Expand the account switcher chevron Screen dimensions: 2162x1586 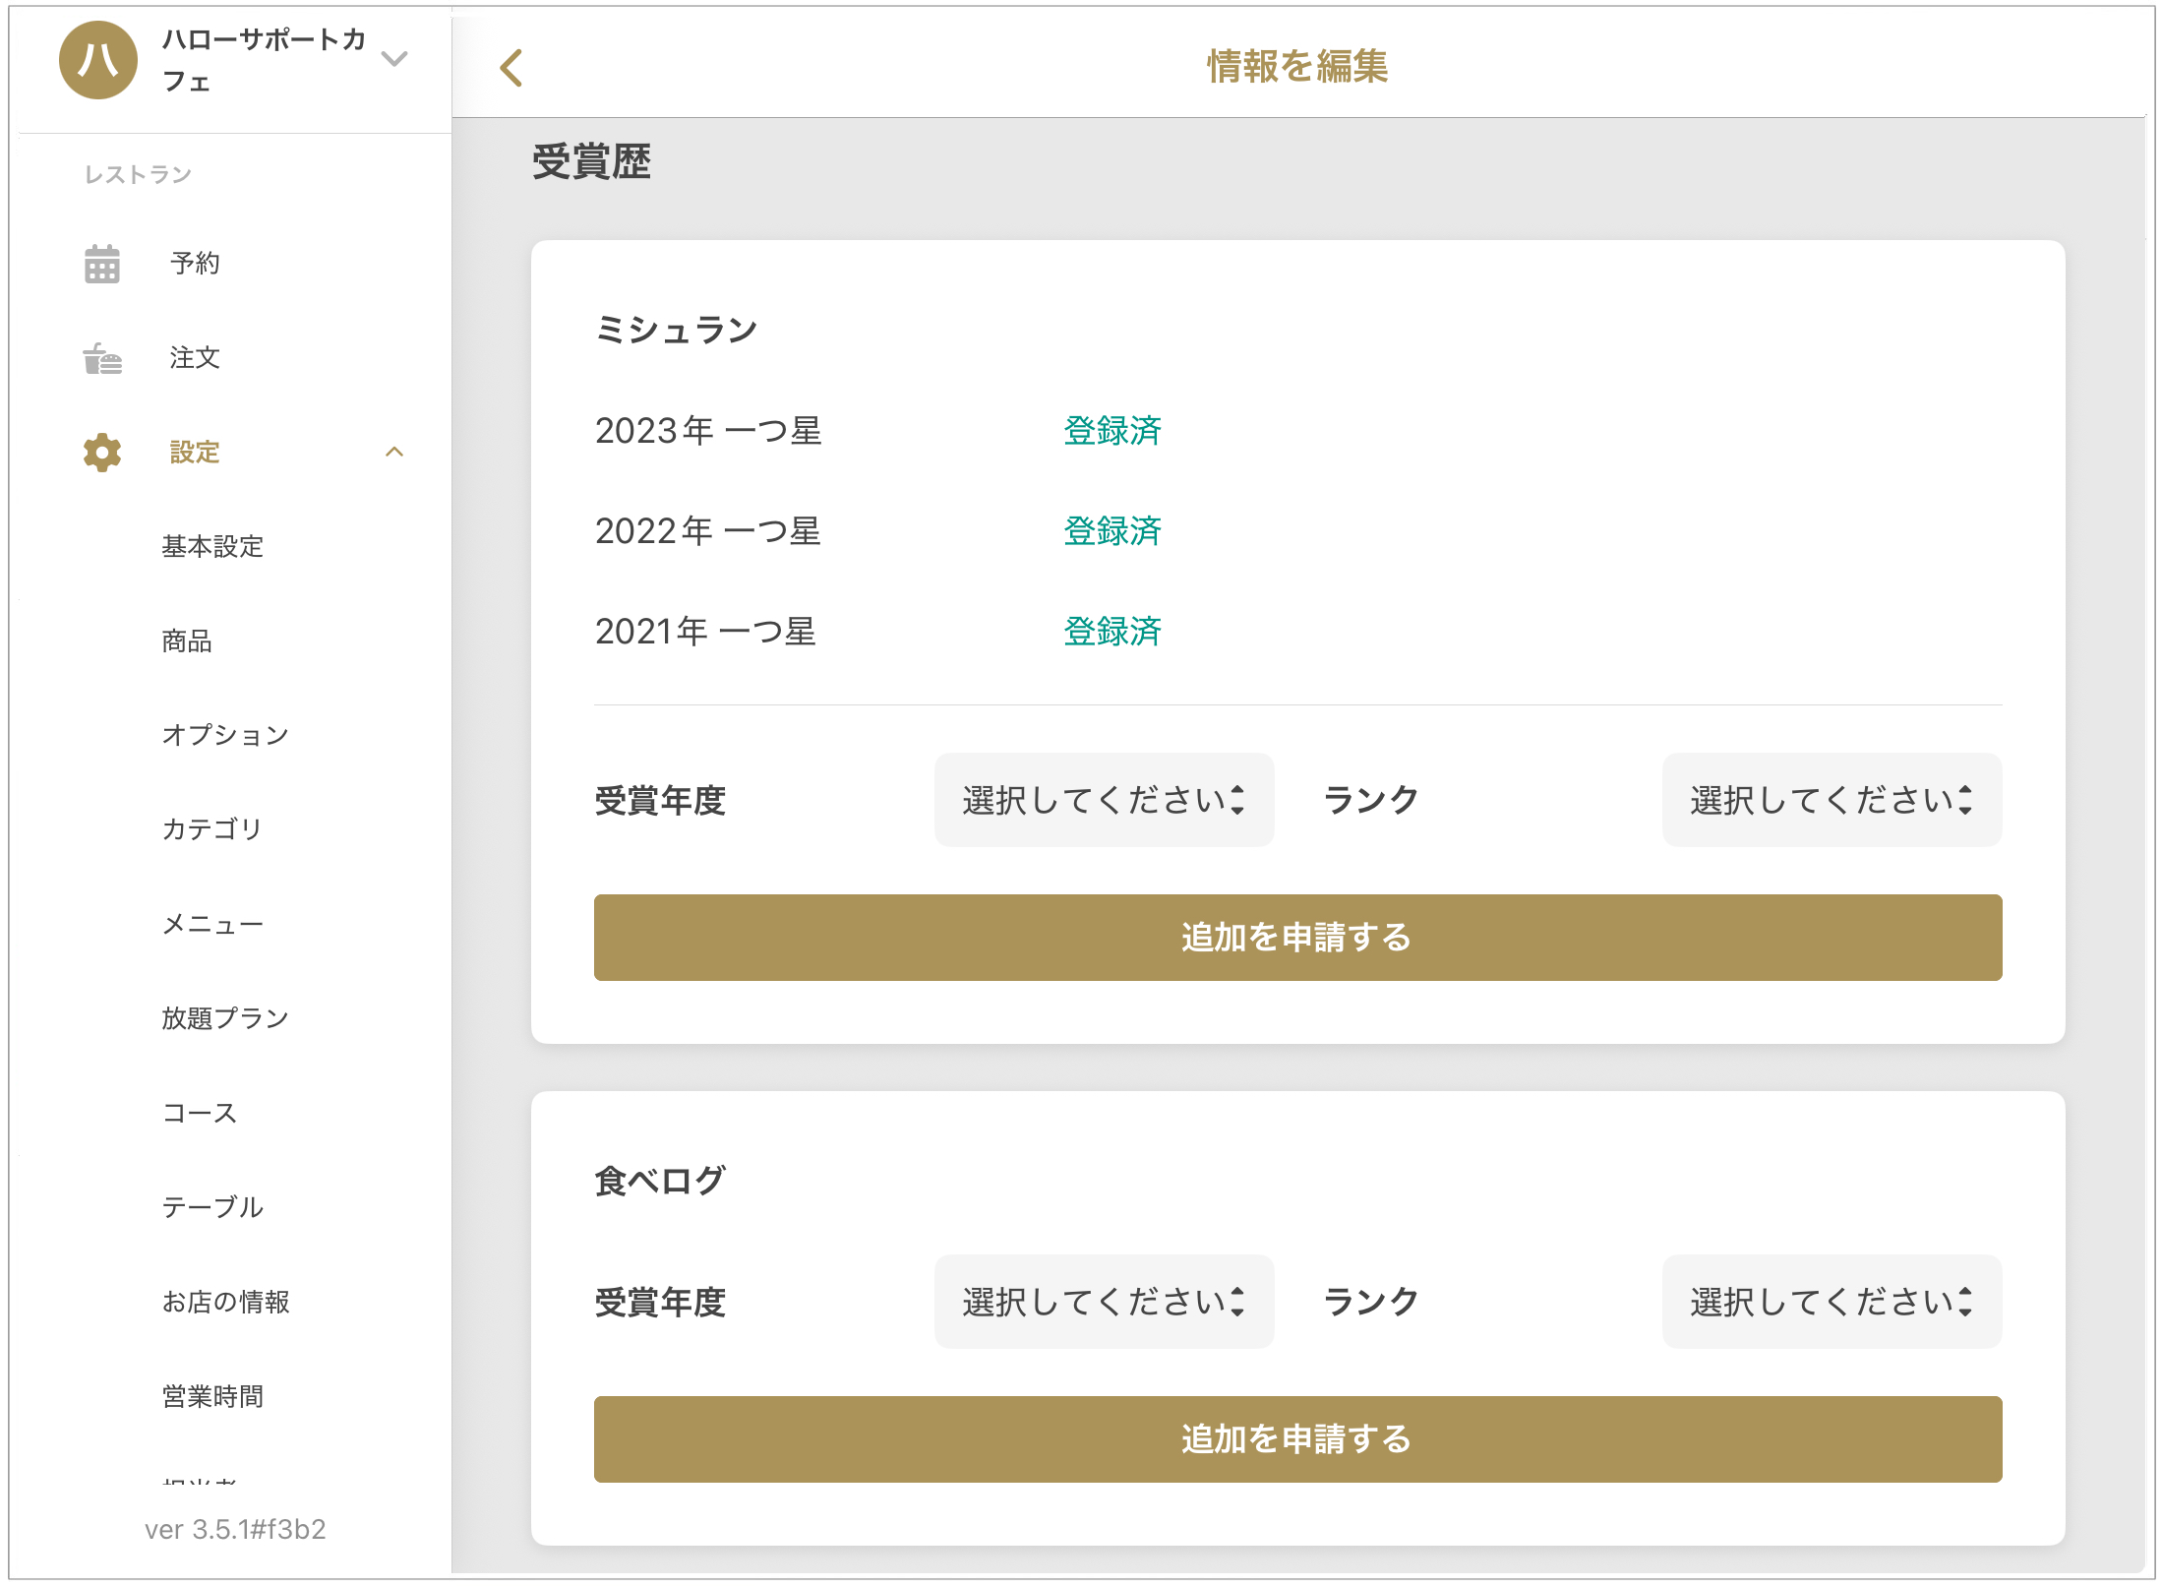(x=394, y=59)
